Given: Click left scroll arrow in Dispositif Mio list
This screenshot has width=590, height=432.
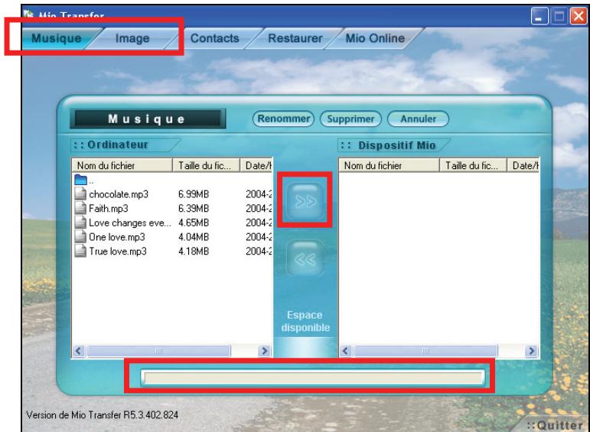Looking at the screenshot, I should pos(345,351).
